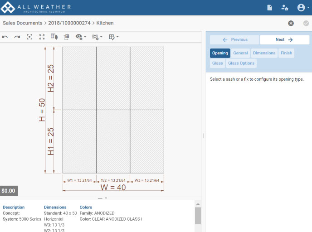Center the drawing with focus icon
The image size is (312, 232).
tap(29, 37)
